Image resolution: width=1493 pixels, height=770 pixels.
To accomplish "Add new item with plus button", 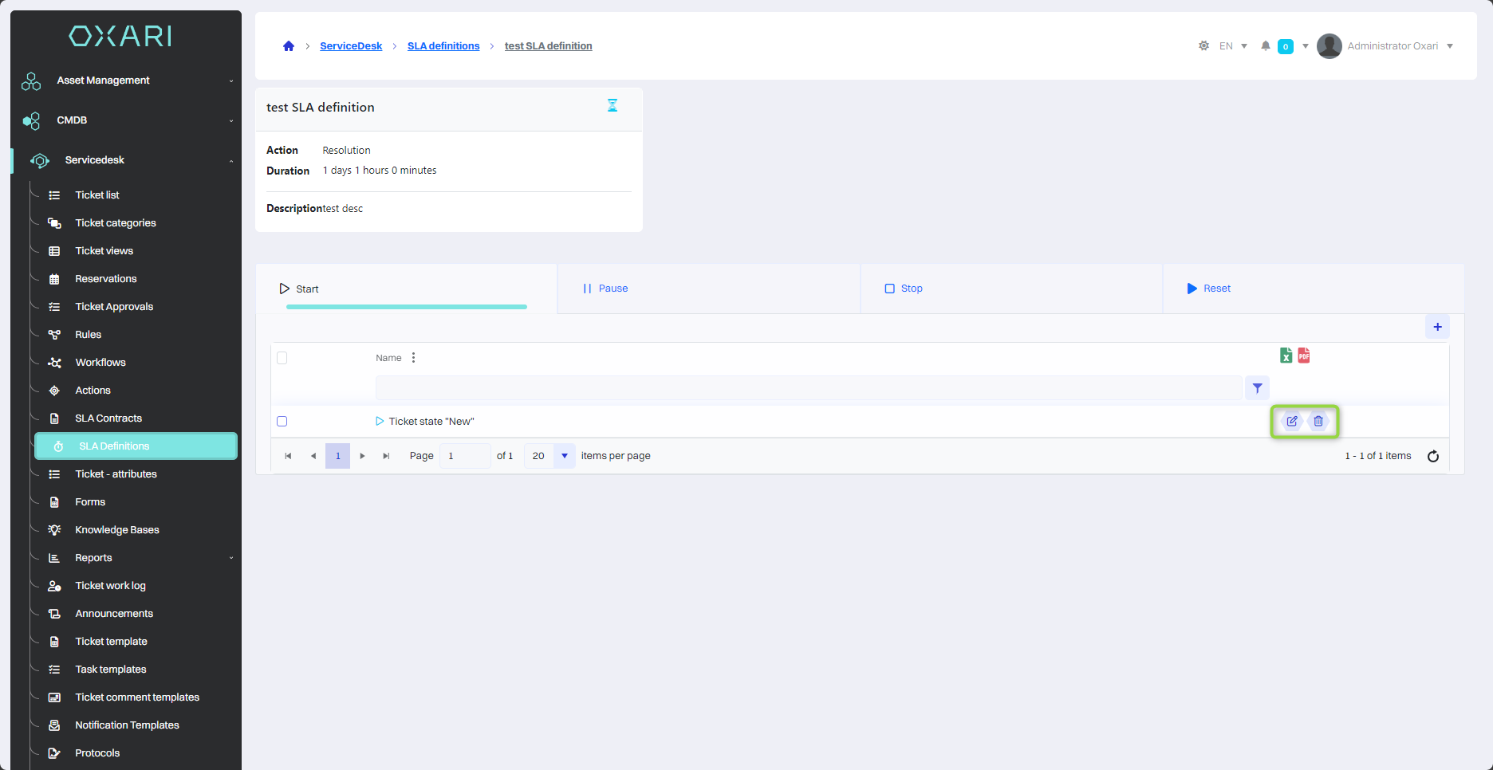I will tap(1437, 327).
